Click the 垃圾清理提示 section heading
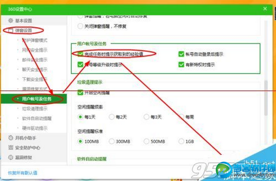276x181 pixels. [x=90, y=82]
